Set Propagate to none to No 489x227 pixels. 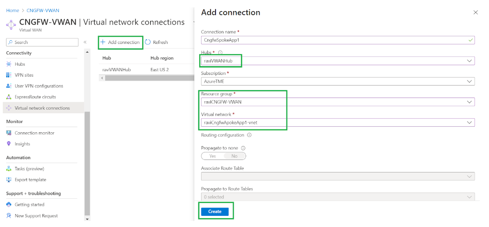235,156
